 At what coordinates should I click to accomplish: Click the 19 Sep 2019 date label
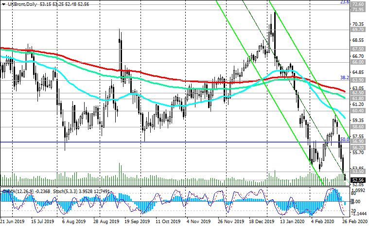(x=137, y=222)
